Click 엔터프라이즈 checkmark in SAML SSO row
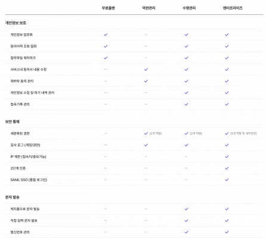 pyautogui.click(x=227, y=180)
